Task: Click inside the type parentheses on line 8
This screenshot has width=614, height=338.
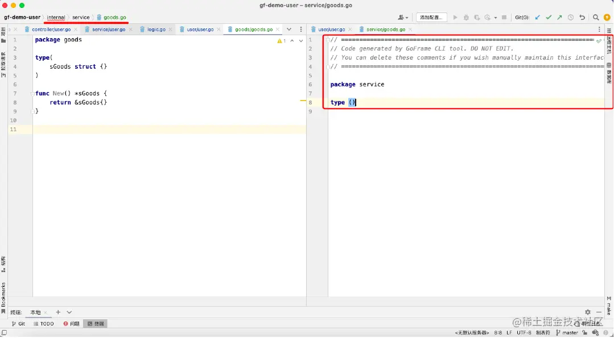Action: pos(352,102)
